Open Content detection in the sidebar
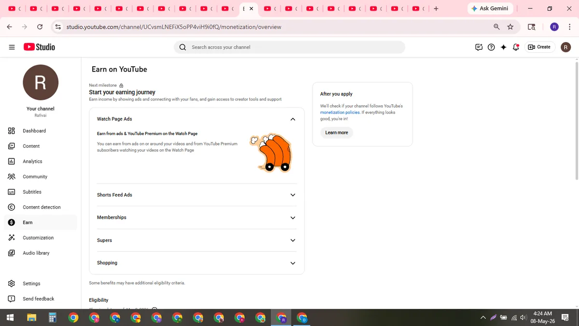Image resolution: width=579 pixels, height=326 pixels. [40, 207]
